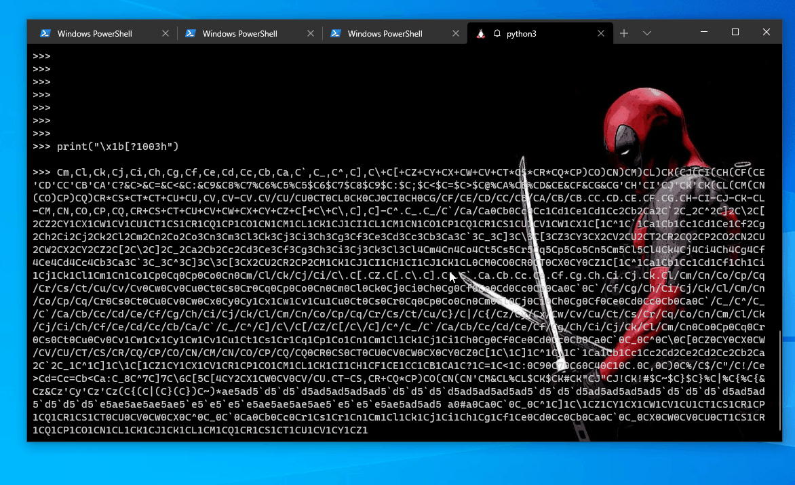Click the bell indicator on python3 tab
The image size is (795, 485).
tap(497, 33)
